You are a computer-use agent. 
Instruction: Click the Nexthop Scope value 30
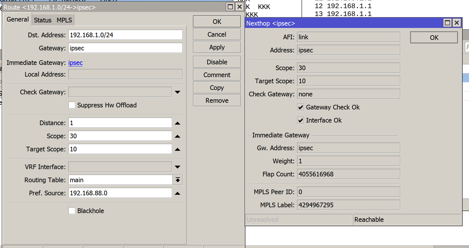349,68
